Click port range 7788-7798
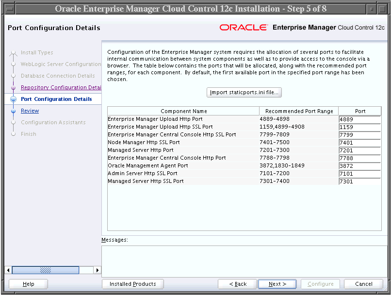The width and height of the screenshot is (391, 295). point(274,158)
